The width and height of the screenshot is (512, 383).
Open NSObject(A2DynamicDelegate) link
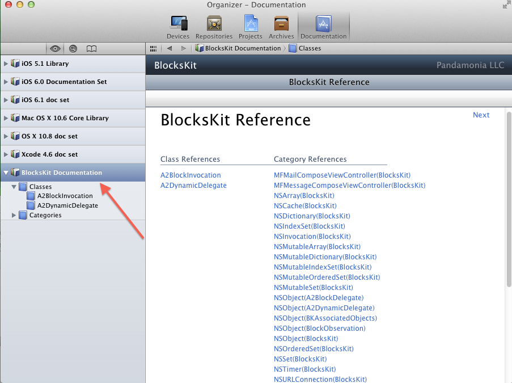324,308
